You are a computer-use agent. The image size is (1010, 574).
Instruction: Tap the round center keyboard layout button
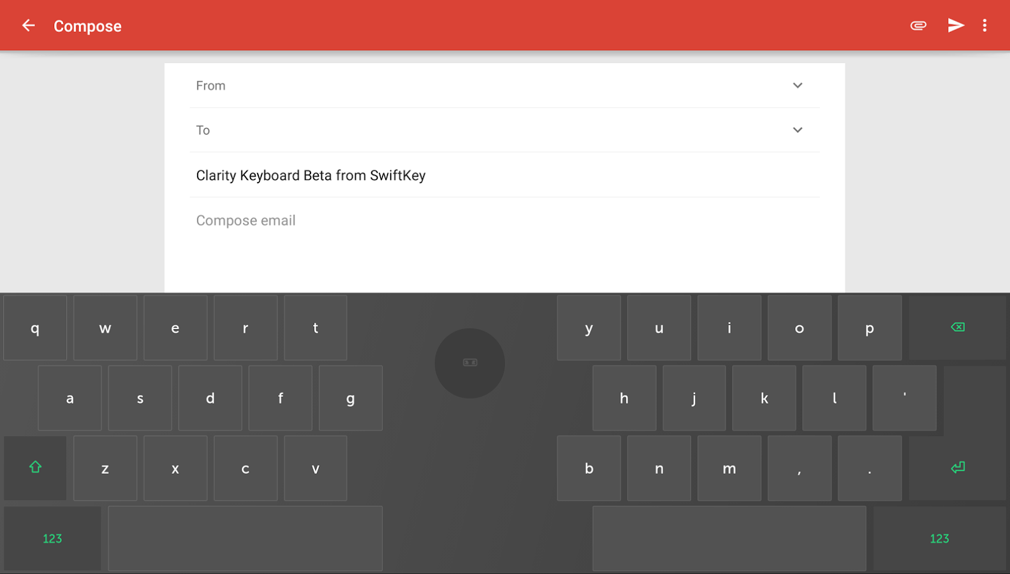pyautogui.click(x=470, y=363)
